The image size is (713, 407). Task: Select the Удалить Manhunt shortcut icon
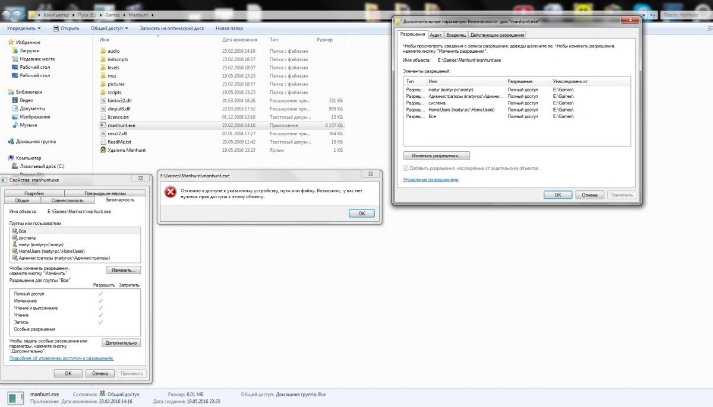[103, 151]
